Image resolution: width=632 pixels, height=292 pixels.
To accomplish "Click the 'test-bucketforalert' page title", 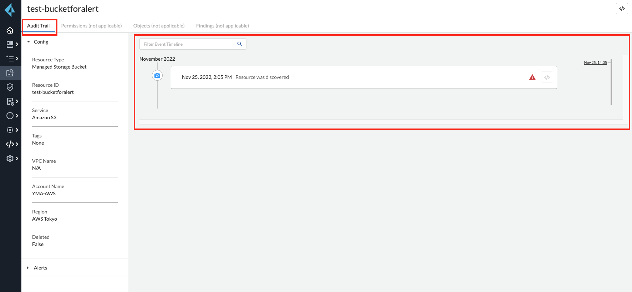I will pos(63,9).
